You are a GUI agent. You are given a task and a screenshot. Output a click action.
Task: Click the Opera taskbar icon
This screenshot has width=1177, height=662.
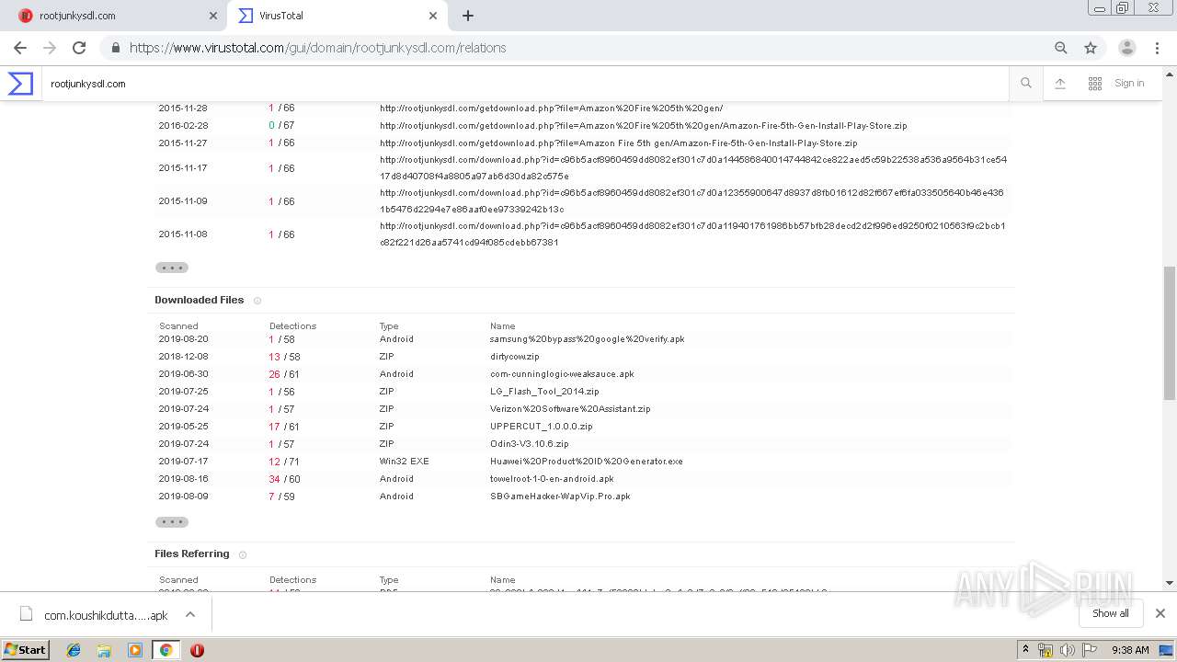pyautogui.click(x=197, y=650)
